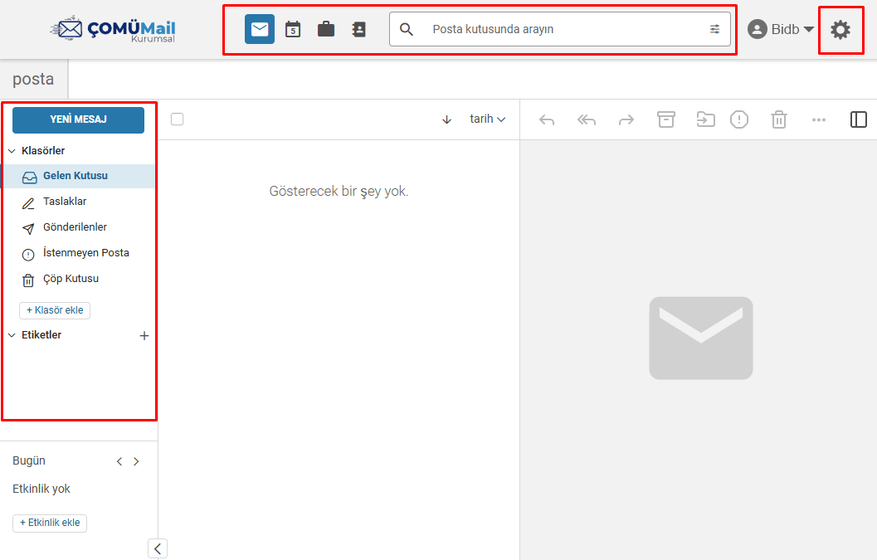Toggle the reading pane layout icon

pyautogui.click(x=858, y=119)
